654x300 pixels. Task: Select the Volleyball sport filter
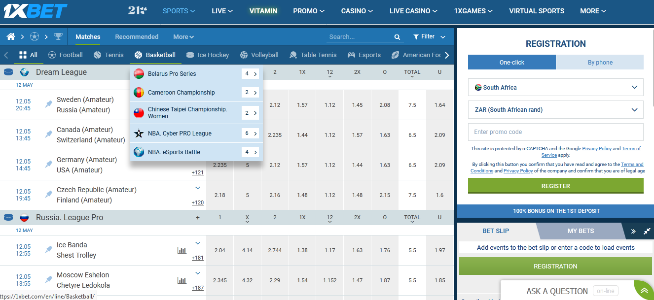coord(259,55)
